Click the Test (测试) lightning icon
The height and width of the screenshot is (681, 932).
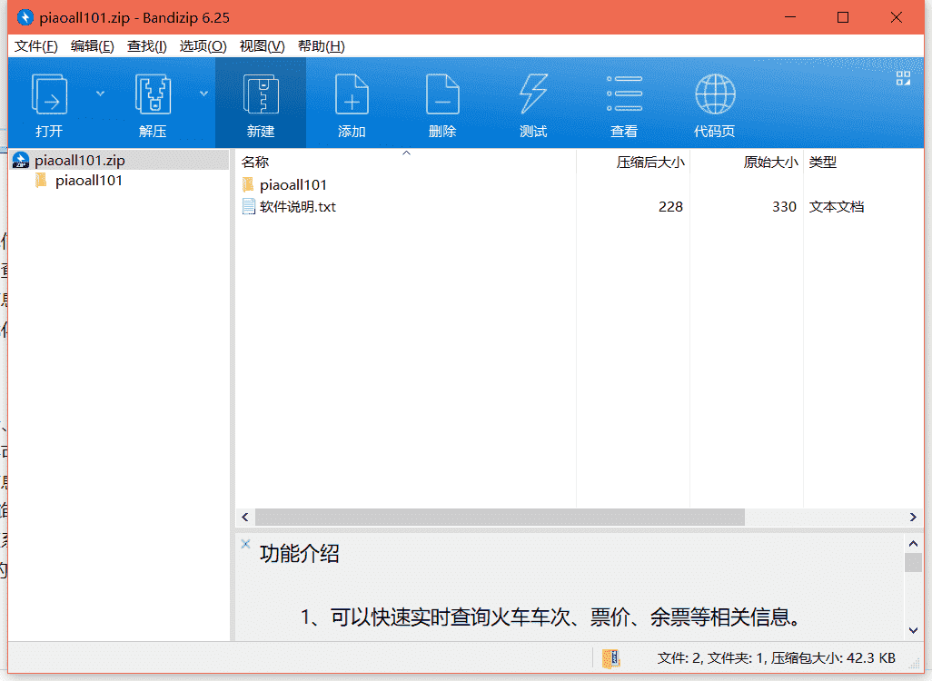tap(533, 94)
